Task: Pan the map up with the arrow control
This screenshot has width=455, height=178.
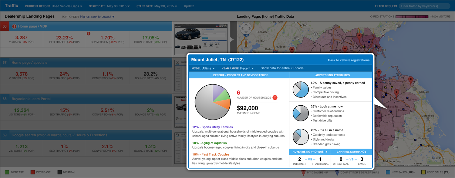Action: [x=246, y=25]
